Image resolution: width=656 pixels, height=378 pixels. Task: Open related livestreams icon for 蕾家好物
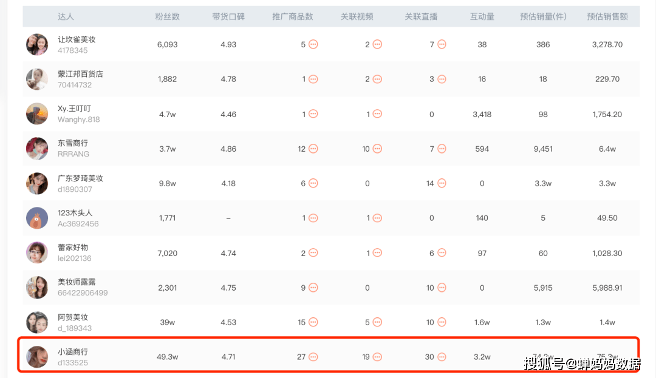tap(442, 252)
